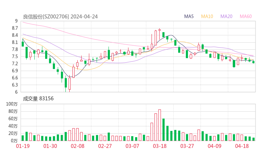Screen dimensions: 259x154
Task: Click the 03-27 date axis label
Action: pos(187,146)
